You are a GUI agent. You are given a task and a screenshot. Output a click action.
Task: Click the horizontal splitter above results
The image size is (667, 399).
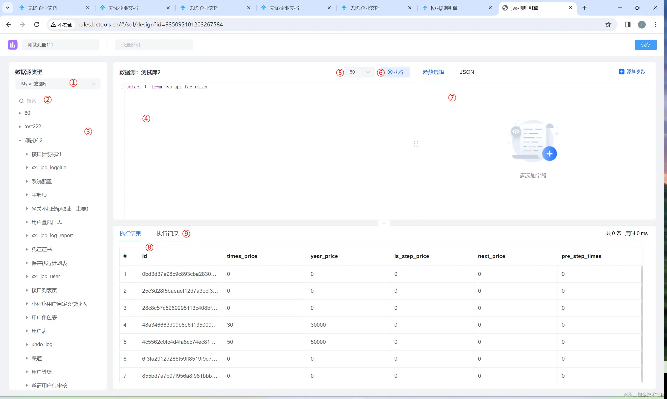coord(384,223)
